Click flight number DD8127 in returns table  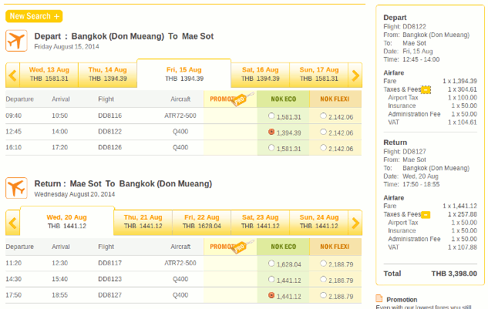tap(110, 295)
